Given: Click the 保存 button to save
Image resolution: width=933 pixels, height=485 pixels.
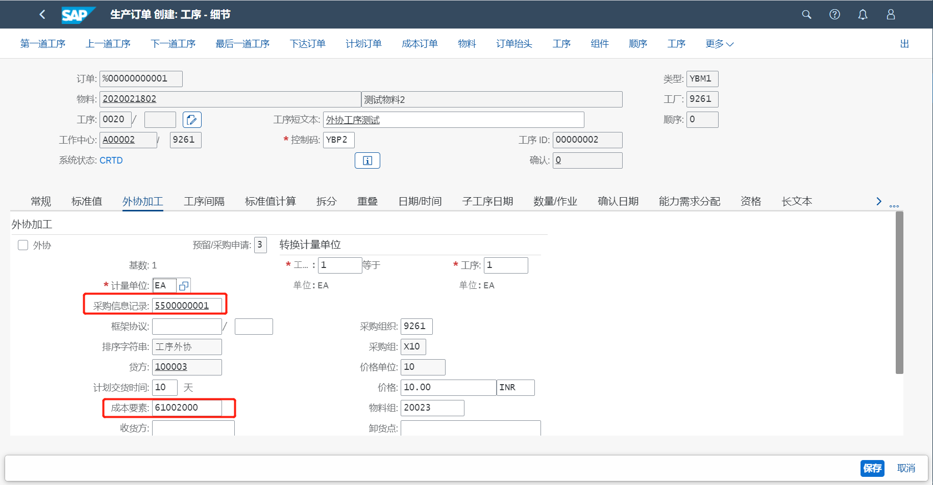Looking at the screenshot, I should (x=872, y=468).
